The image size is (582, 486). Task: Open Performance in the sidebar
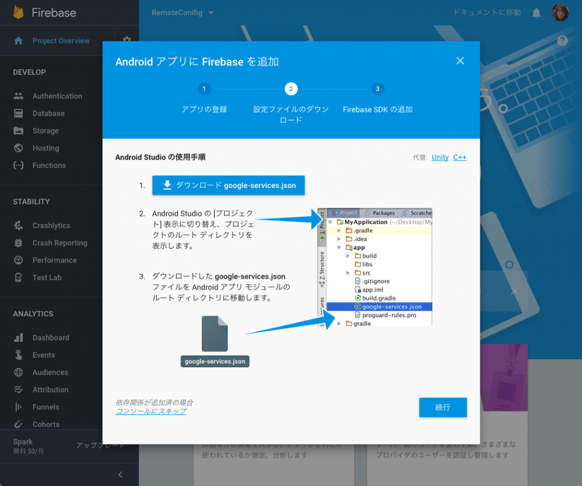55,260
